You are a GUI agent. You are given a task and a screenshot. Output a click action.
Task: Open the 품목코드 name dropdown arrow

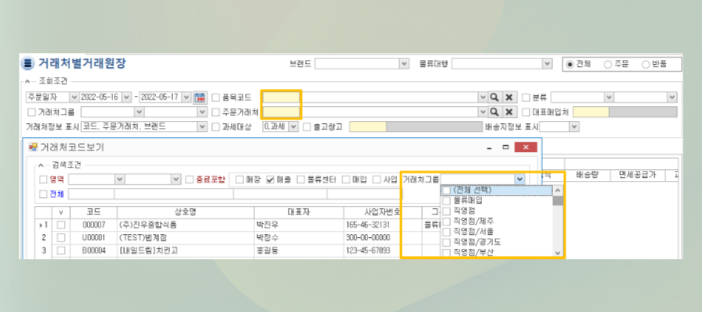click(483, 97)
